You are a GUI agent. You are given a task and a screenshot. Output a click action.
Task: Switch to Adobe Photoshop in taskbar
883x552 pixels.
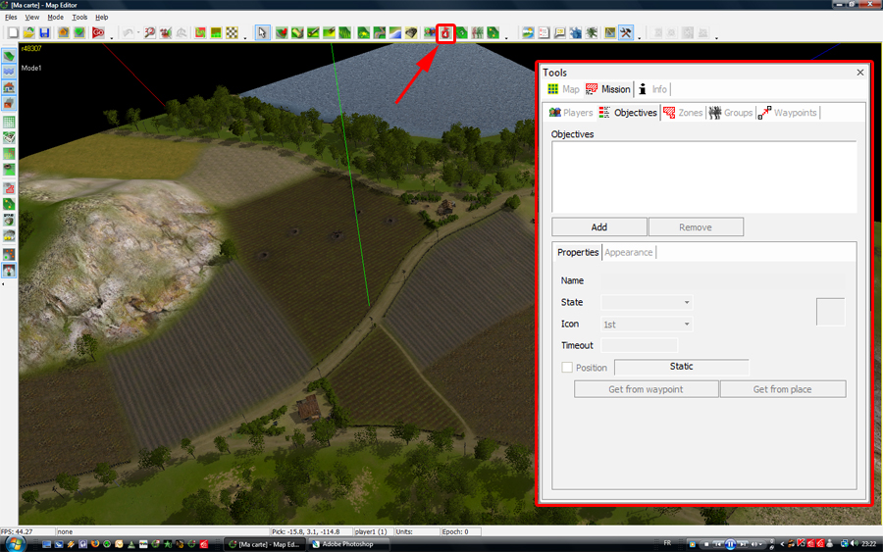tap(348, 544)
